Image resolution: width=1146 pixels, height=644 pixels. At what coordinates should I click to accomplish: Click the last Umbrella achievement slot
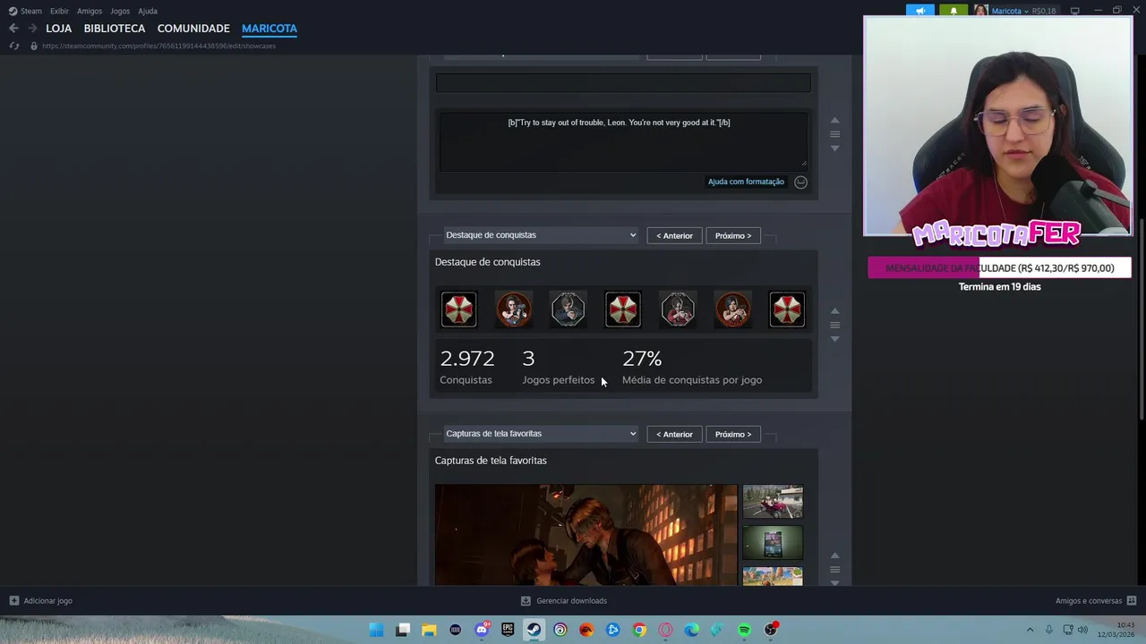787,309
